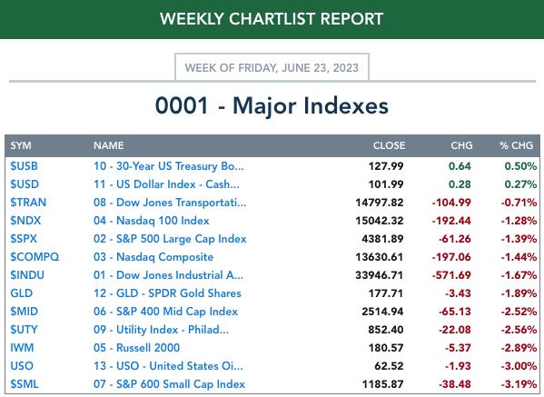Open 06 - S&P 400 Mid Cap Index
This screenshot has height=397, width=544.
pyautogui.click(x=165, y=312)
